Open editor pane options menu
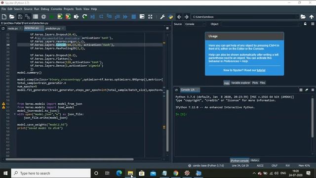The image size is (316, 178). point(167,29)
